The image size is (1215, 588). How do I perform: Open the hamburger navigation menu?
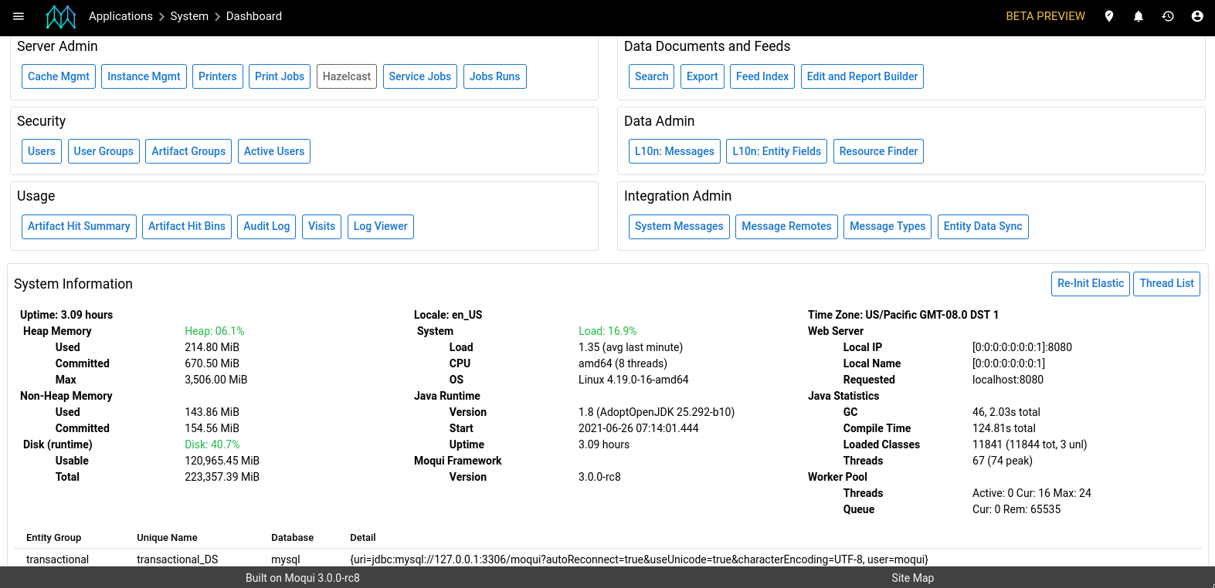pos(19,16)
